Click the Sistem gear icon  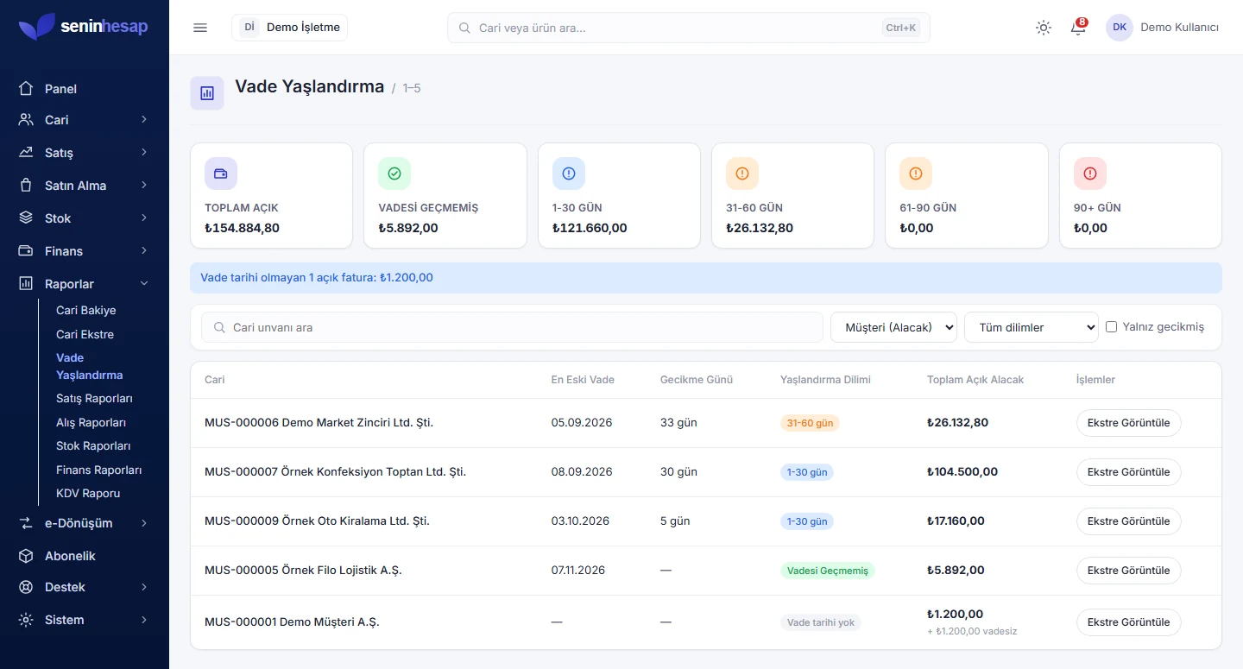coord(26,620)
